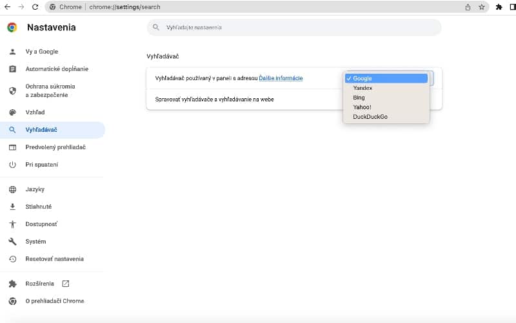
Task: Choose Yahoo! from the search engine list
Action: tap(386, 107)
